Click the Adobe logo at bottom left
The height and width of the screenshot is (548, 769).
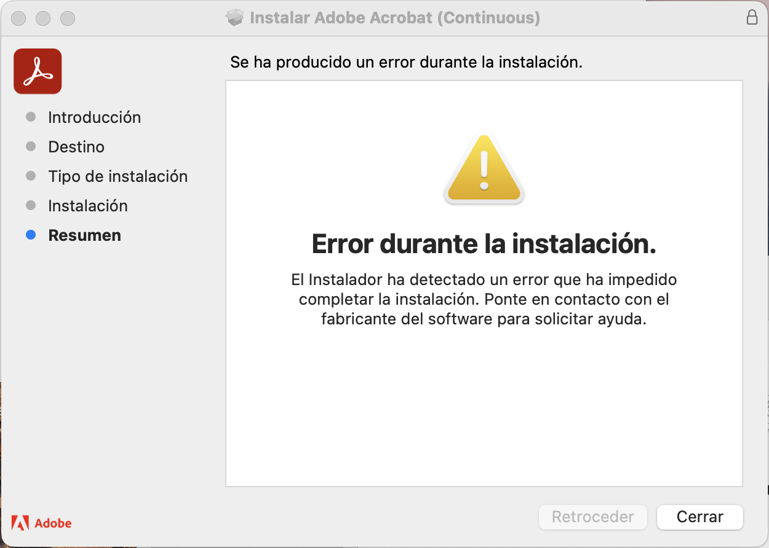click(x=42, y=523)
